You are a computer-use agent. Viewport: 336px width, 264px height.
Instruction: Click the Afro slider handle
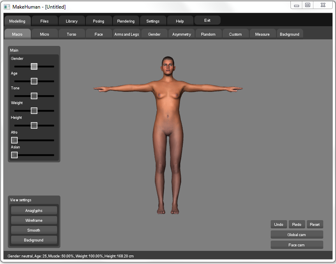(x=14, y=140)
